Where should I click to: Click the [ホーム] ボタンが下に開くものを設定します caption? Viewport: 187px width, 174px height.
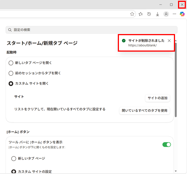(37, 147)
